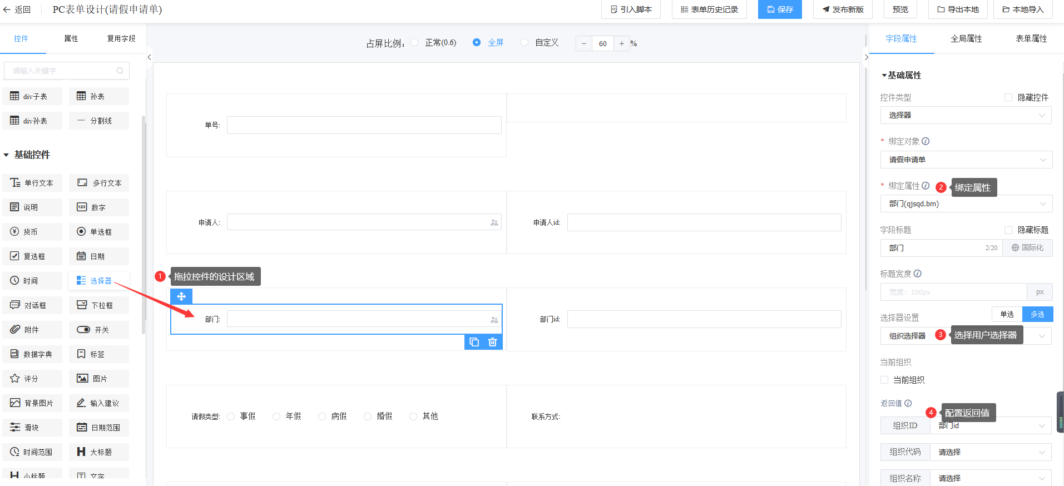Image resolution: width=1064 pixels, height=486 pixels.
Task: Select the 评分 rating control
Action: [32, 379]
